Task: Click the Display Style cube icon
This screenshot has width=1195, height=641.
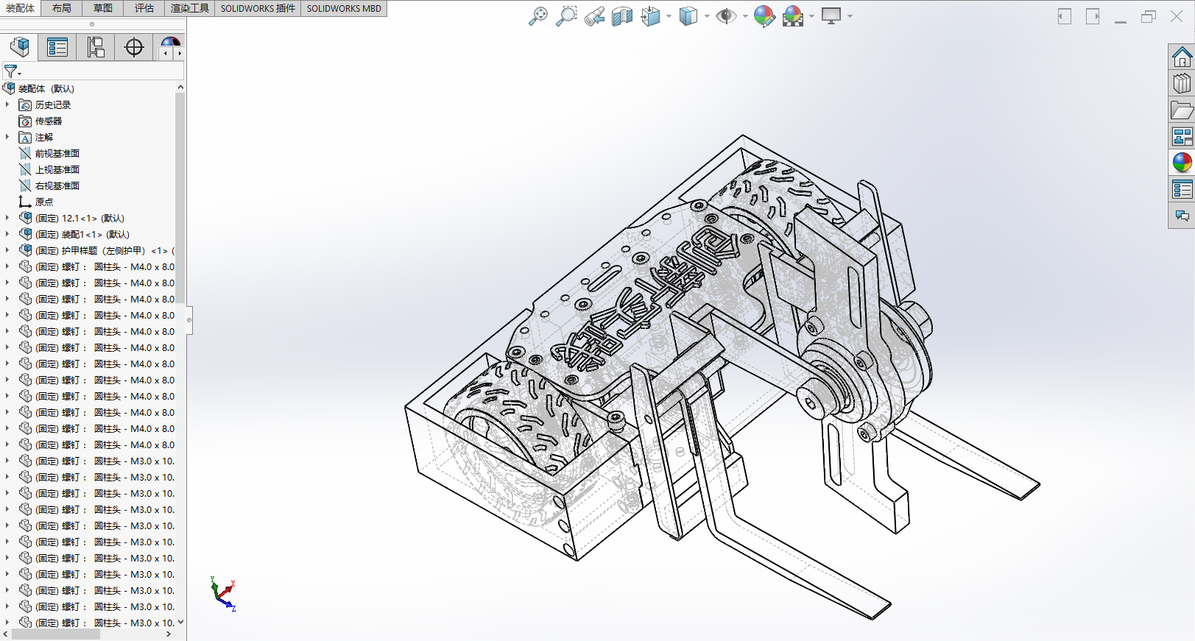Action: click(688, 16)
